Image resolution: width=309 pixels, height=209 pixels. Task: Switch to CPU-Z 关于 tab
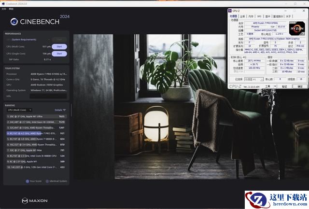tap(288, 16)
